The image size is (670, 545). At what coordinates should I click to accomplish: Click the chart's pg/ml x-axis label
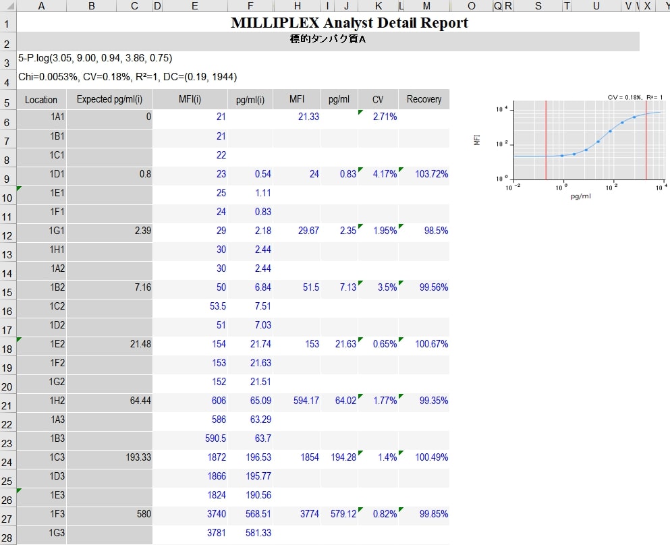580,196
